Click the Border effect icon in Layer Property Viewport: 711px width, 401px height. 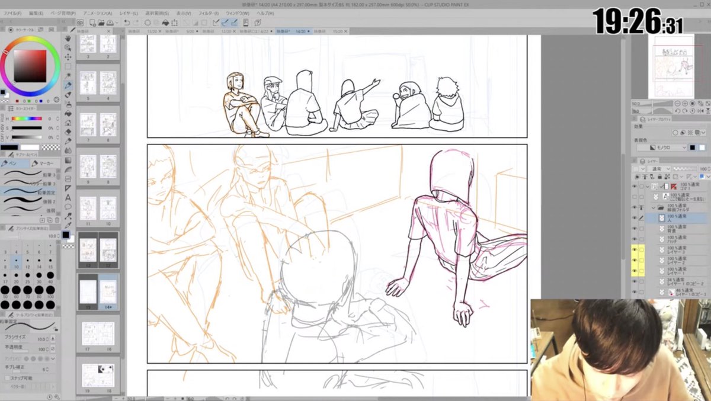point(675,133)
